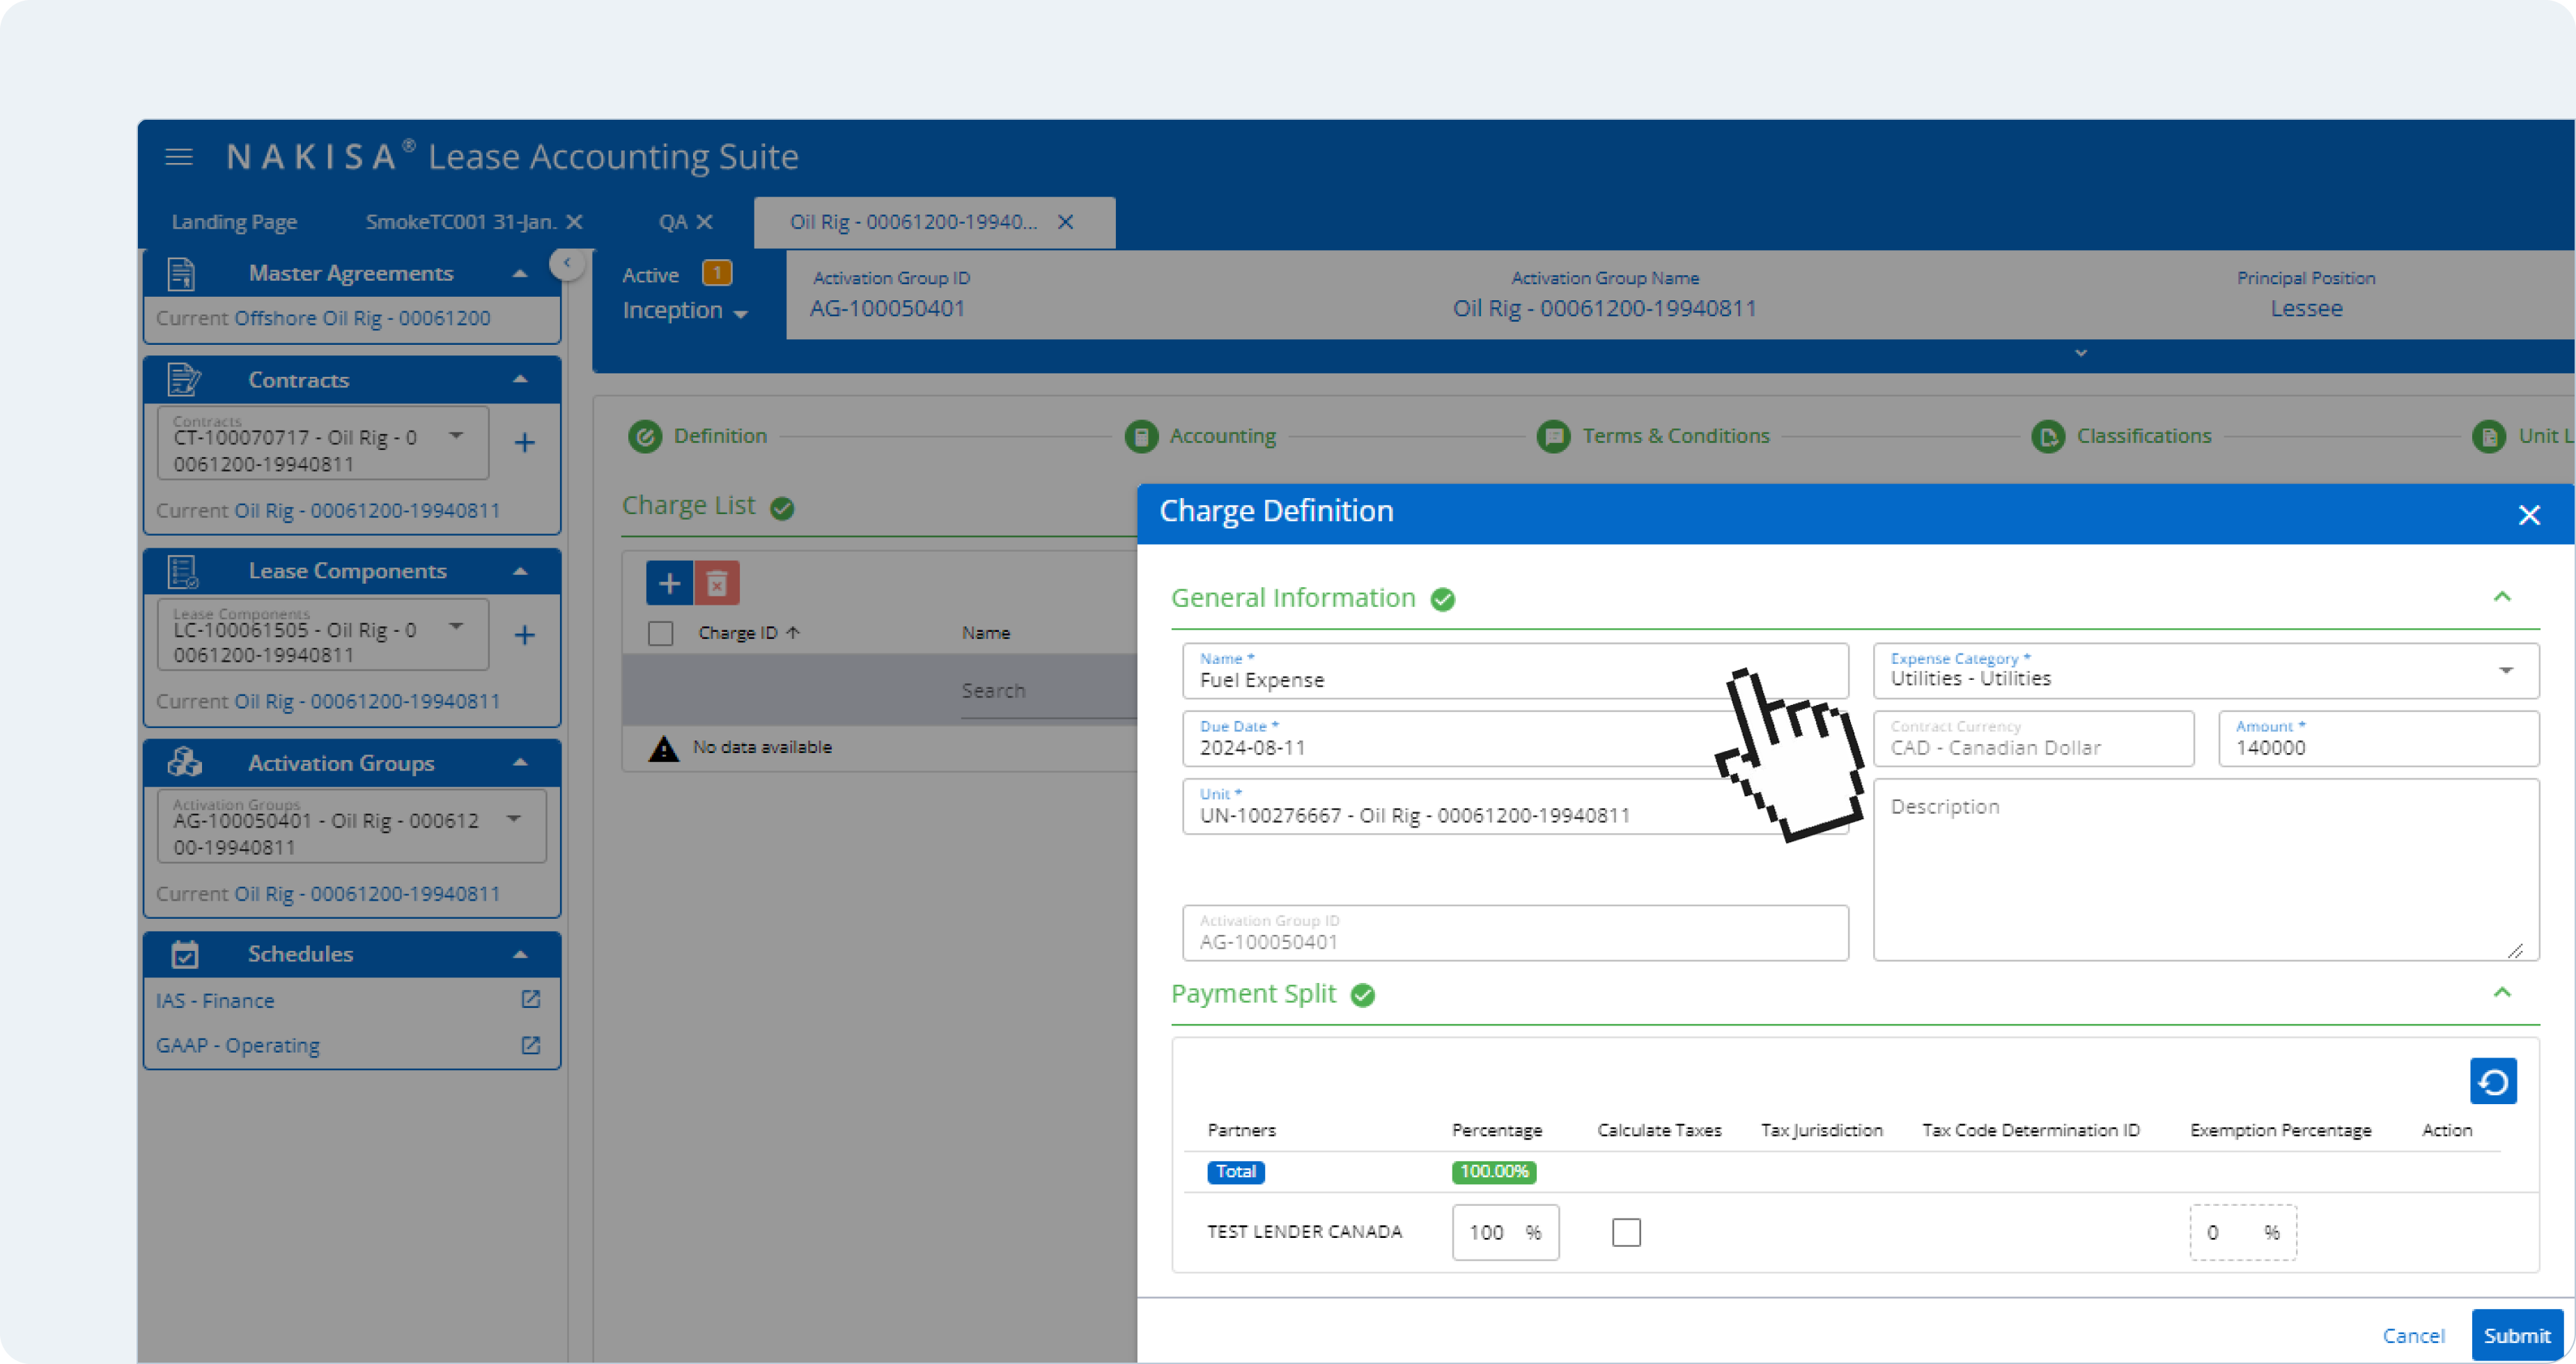This screenshot has height=1364, width=2576.
Task: Switch to the QA tab
Action: (672, 222)
